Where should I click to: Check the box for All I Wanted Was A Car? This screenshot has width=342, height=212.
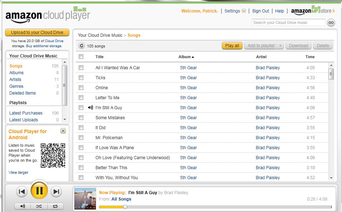click(81, 68)
